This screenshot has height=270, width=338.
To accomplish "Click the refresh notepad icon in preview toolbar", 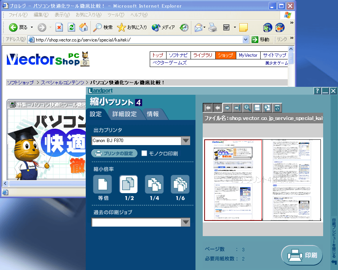I will pyautogui.click(x=277, y=108).
